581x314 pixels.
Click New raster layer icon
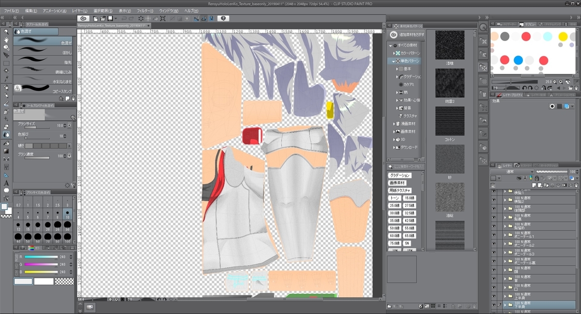(x=534, y=185)
